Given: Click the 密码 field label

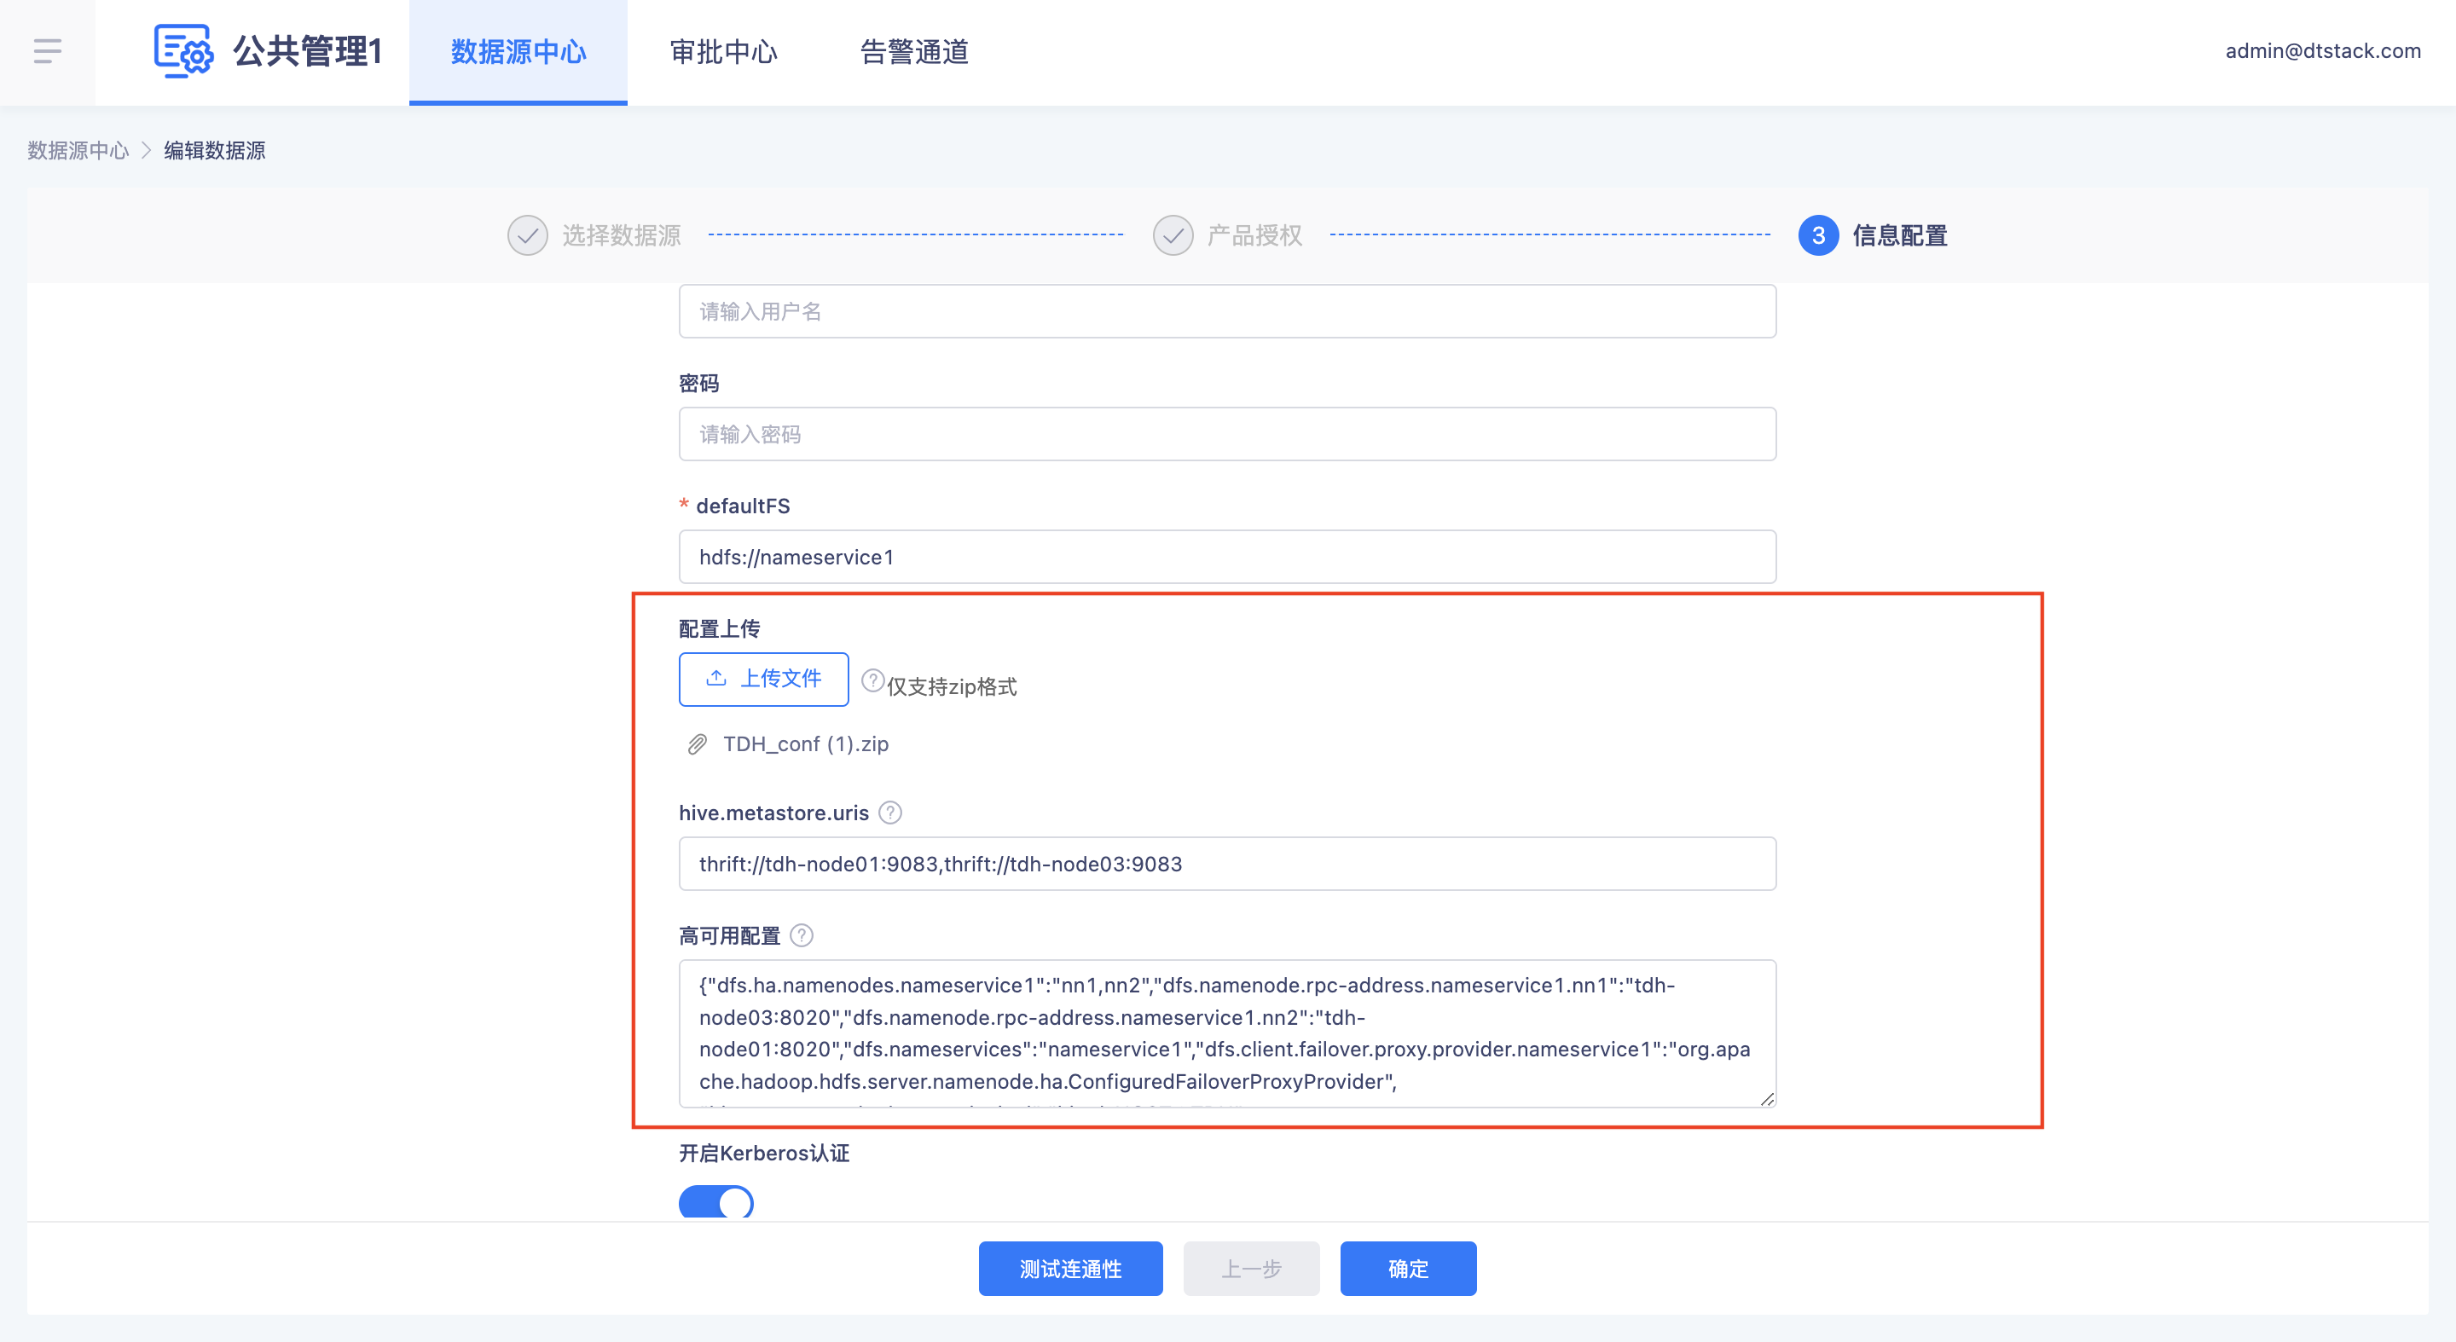Looking at the screenshot, I should pyautogui.click(x=699, y=383).
